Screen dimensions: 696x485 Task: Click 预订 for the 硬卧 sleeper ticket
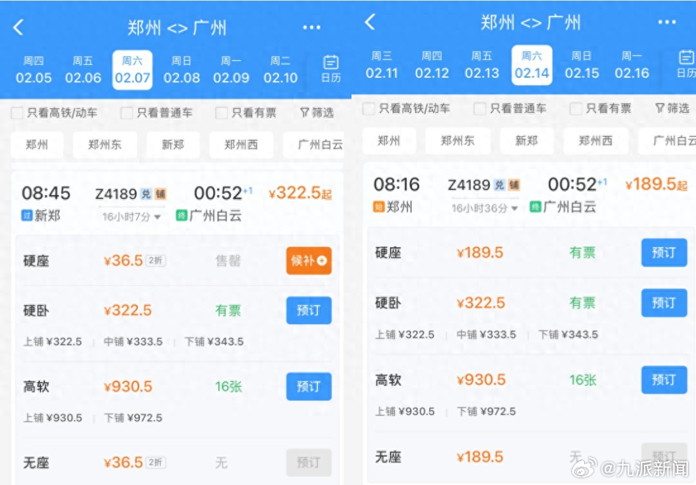point(308,310)
